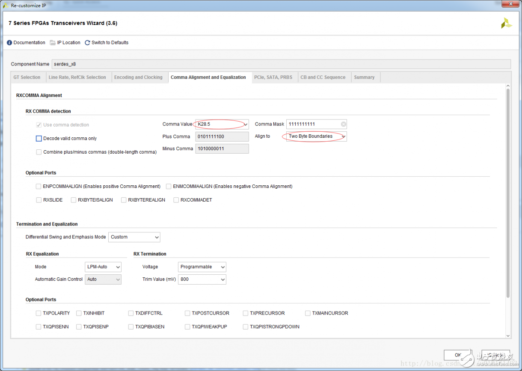
Task: Check the RXCOMMADET optional port
Action: [x=176, y=200]
